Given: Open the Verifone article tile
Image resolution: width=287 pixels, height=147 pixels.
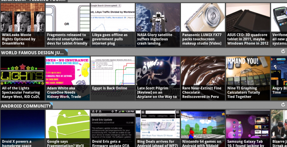Looking at the screenshot, I should 279,25.
